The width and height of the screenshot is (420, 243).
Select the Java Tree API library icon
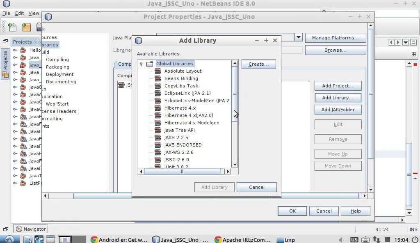(158, 130)
